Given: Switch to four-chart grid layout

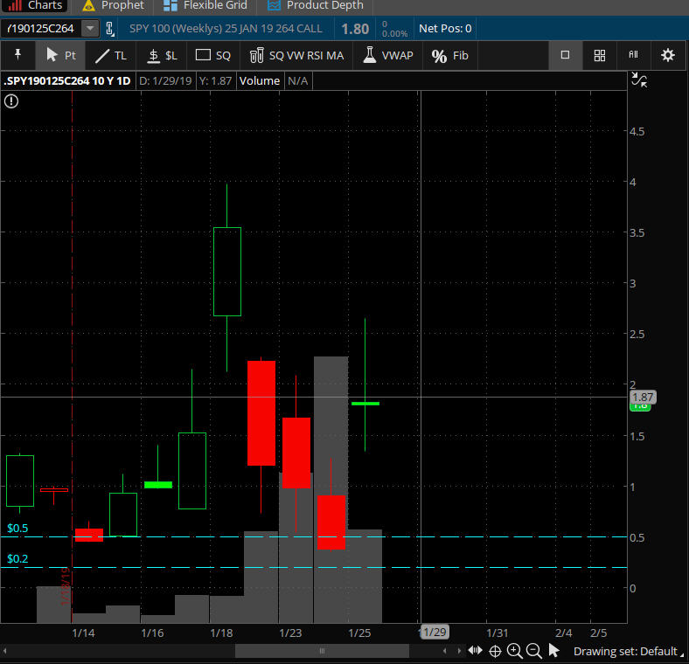Looking at the screenshot, I should click(600, 55).
